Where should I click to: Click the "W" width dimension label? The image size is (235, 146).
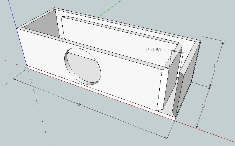tap(79, 105)
